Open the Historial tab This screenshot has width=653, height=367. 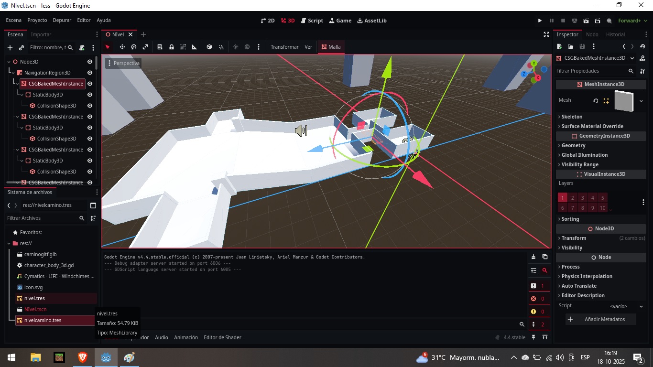615,34
